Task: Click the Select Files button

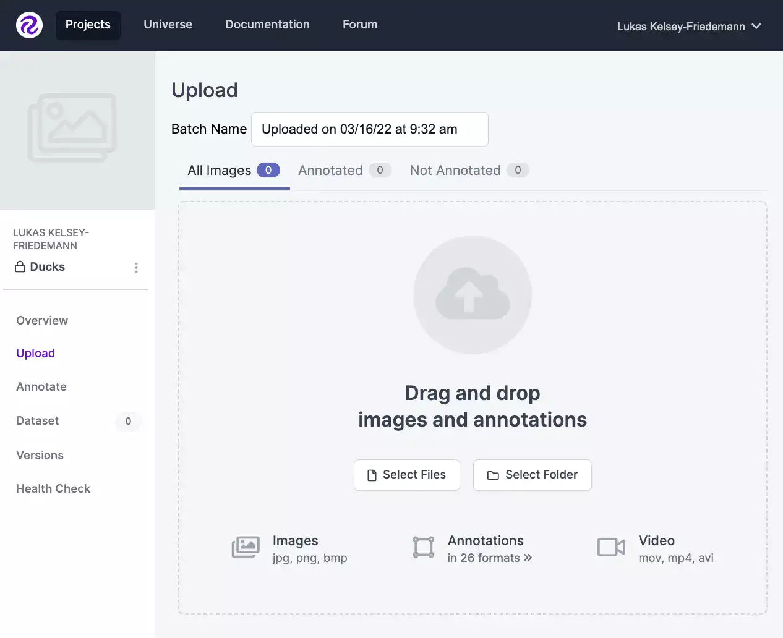Action: click(407, 475)
